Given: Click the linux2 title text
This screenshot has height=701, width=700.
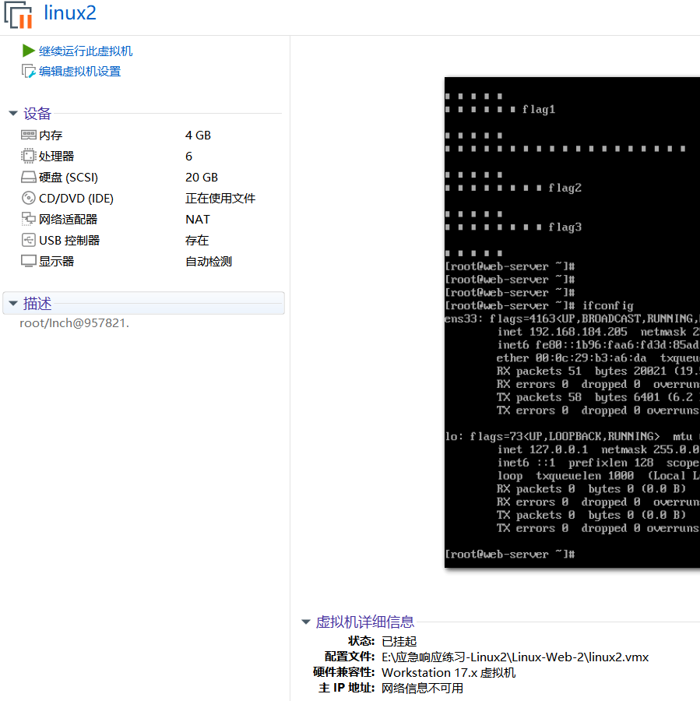Looking at the screenshot, I should (x=70, y=12).
